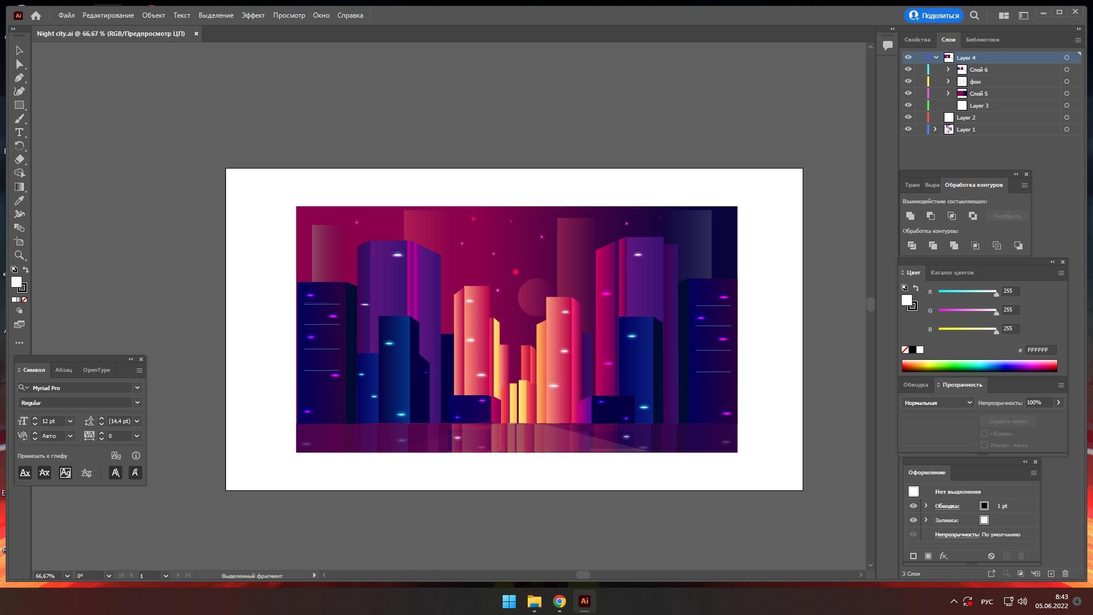Image resolution: width=1093 pixels, height=615 pixels.
Task: Click the RGB color spectrum bar
Action: (979, 366)
